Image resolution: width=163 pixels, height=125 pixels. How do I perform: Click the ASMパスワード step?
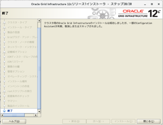pyautogui.click(x=15, y=62)
